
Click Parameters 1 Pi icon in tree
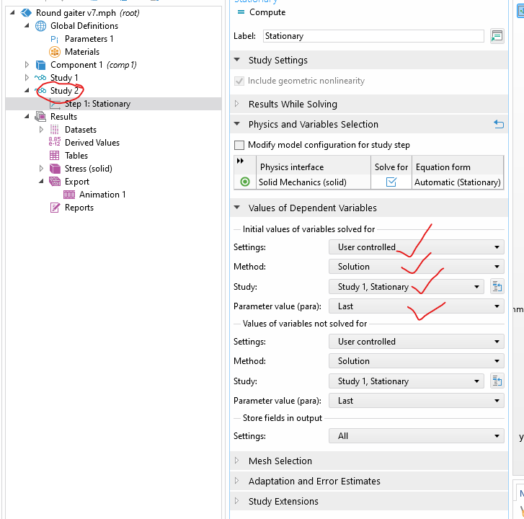[54, 39]
